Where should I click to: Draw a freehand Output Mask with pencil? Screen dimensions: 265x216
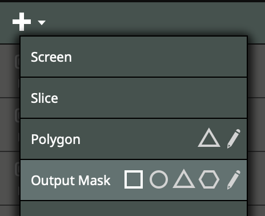[x=234, y=180]
